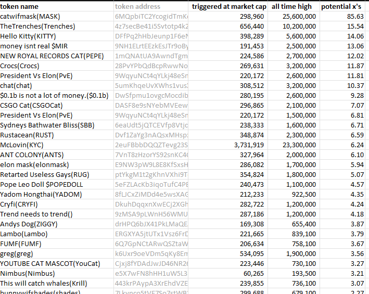The width and height of the screenshot is (369, 294).
Task: Select market cap value 3,731,919
Action: [x=228, y=145]
